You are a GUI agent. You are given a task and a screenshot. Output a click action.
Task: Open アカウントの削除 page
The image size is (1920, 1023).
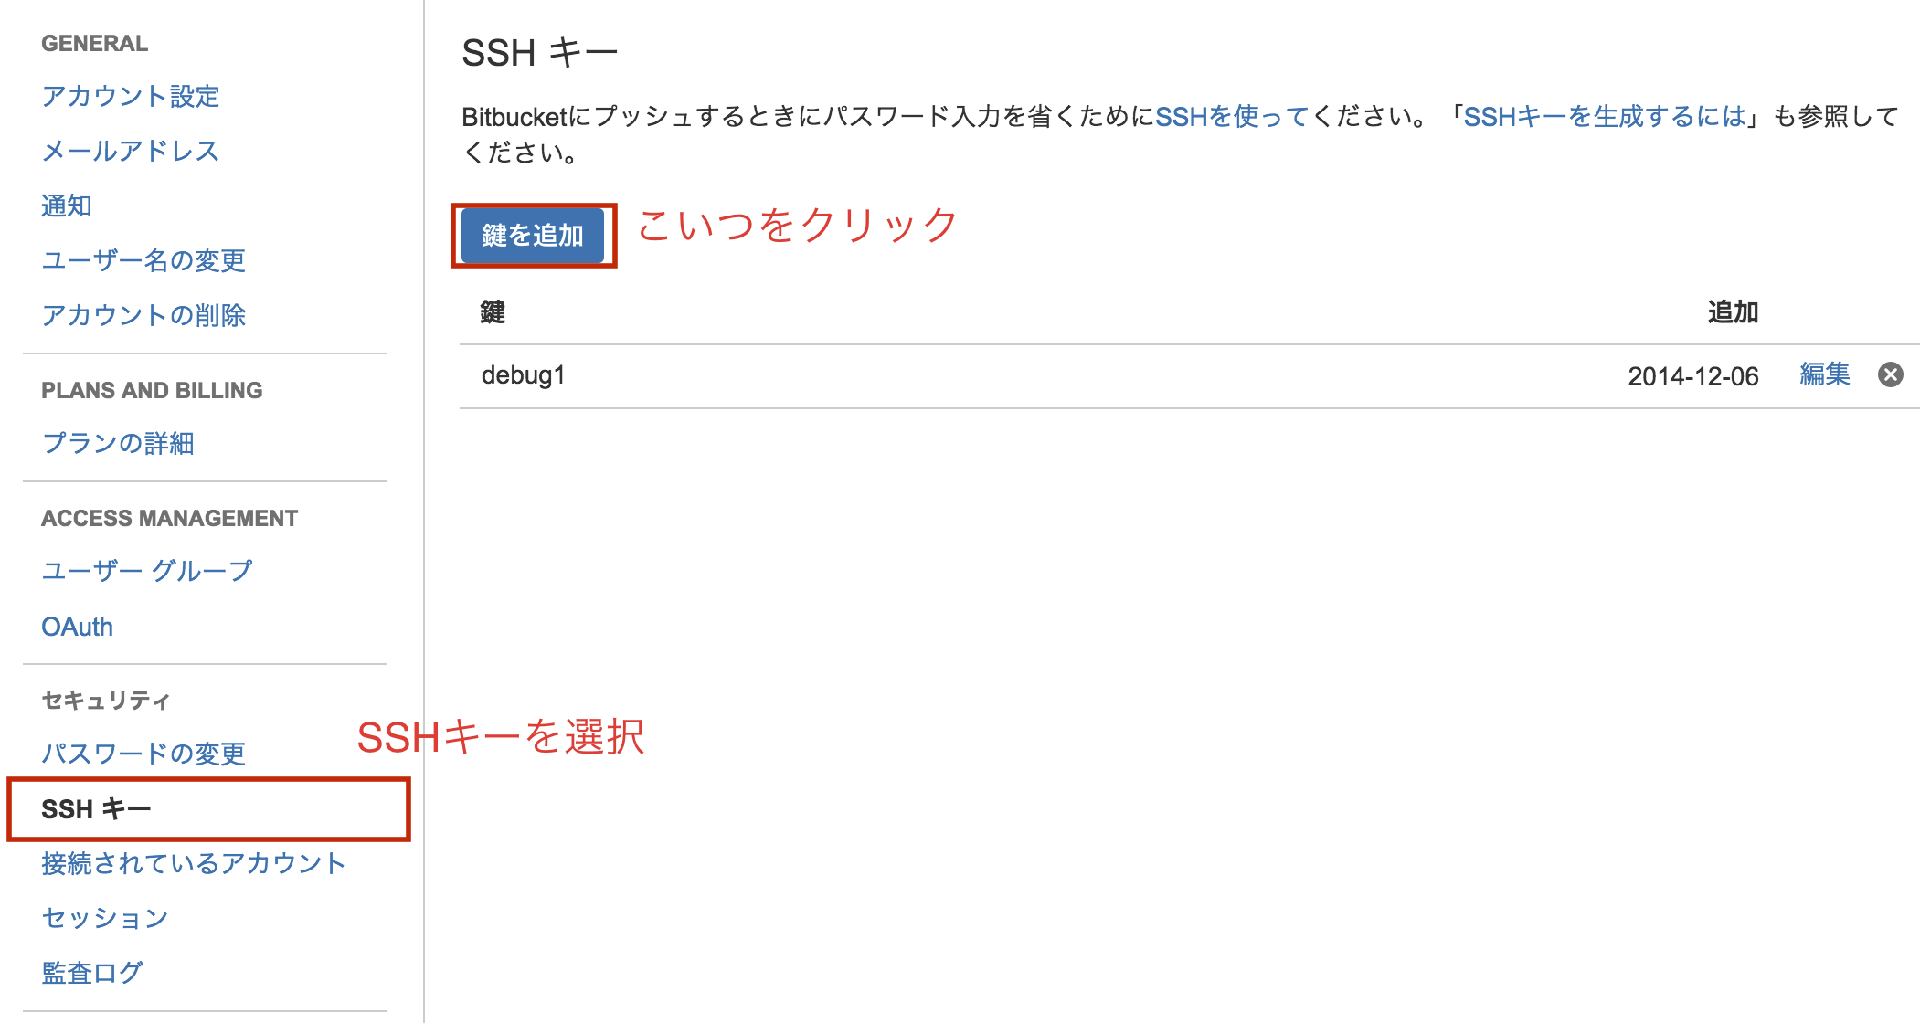coord(144,314)
